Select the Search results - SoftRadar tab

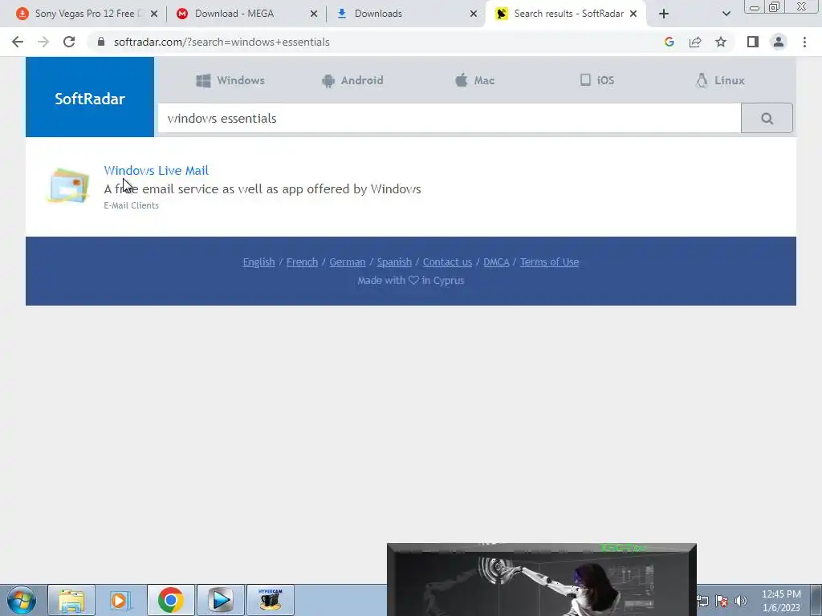point(566,14)
